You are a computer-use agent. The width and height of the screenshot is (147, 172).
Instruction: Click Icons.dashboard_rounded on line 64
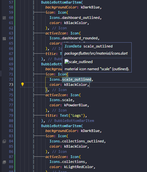tap(74, 38)
